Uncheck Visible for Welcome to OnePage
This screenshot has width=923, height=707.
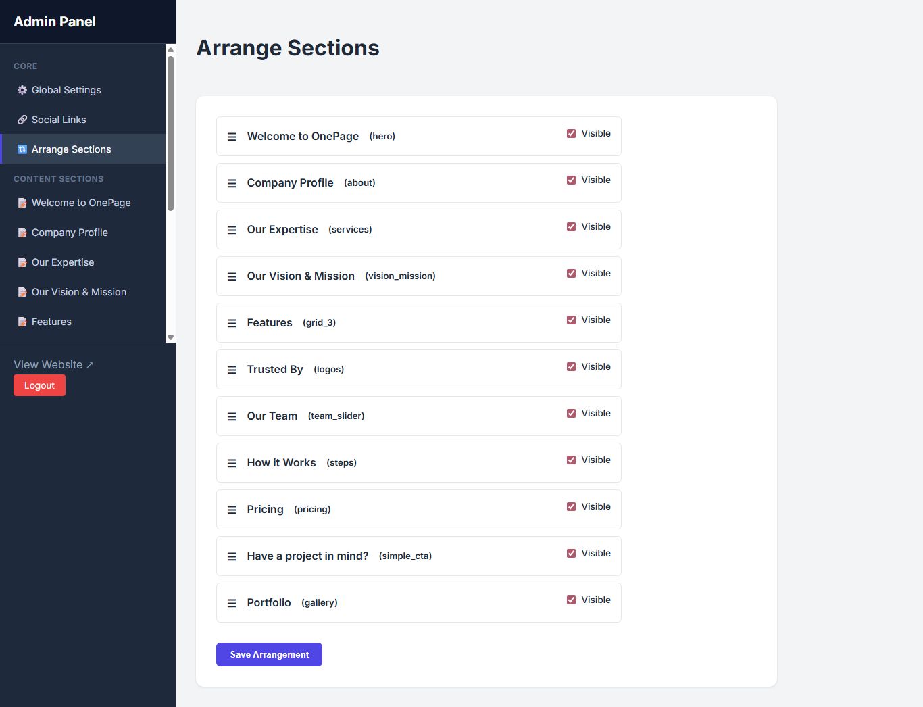pyautogui.click(x=572, y=134)
